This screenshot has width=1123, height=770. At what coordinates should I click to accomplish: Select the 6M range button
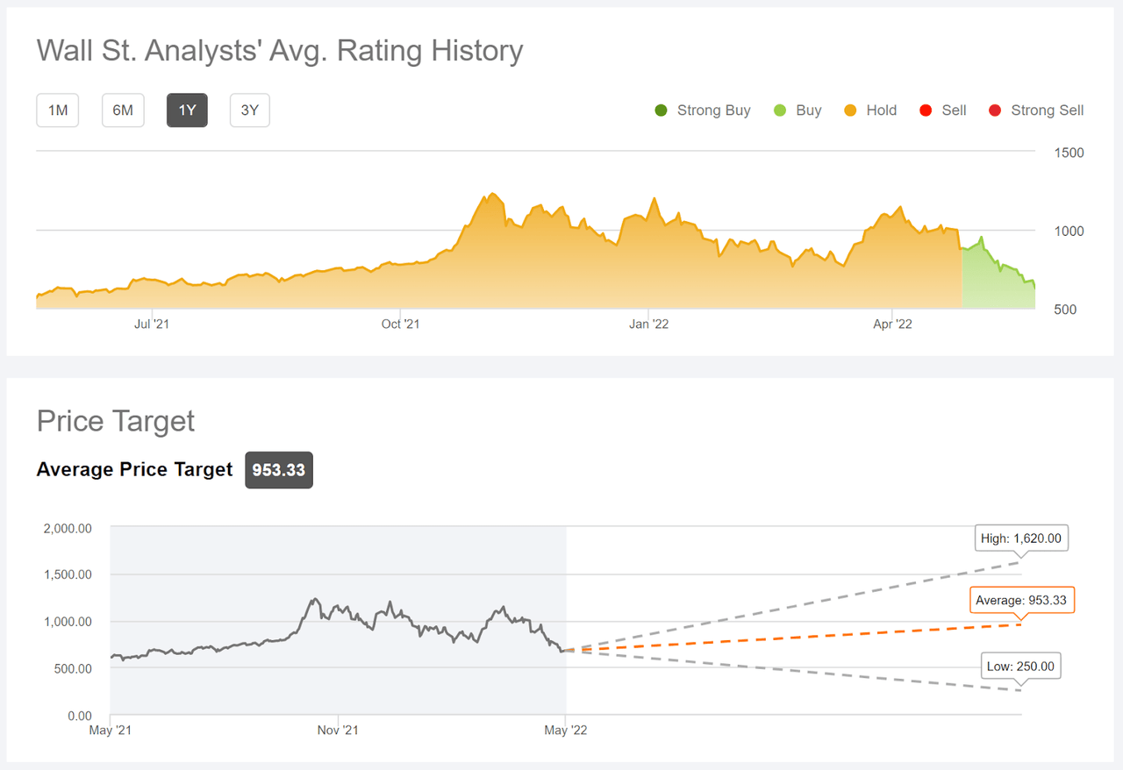pyautogui.click(x=123, y=110)
